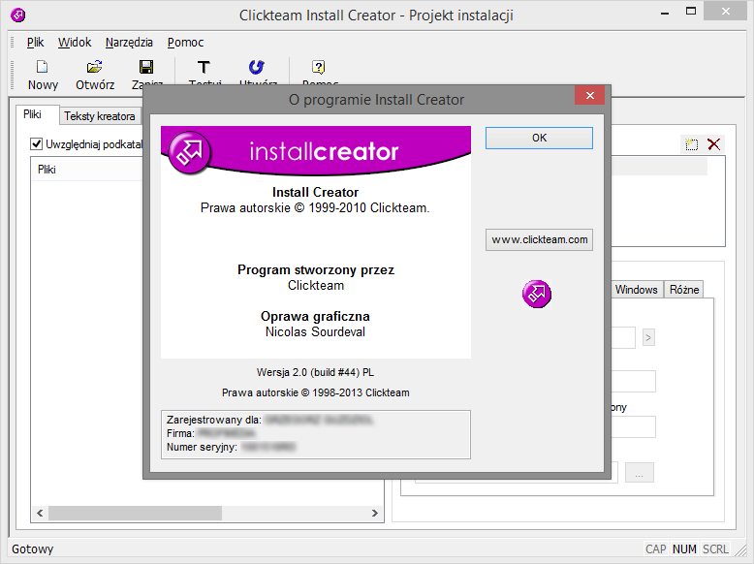The height and width of the screenshot is (564, 754).
Task: Click the Numer seryjny label
Action: [202, 447]
